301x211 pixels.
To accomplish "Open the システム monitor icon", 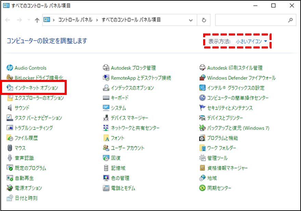I will tap(106, 108).
